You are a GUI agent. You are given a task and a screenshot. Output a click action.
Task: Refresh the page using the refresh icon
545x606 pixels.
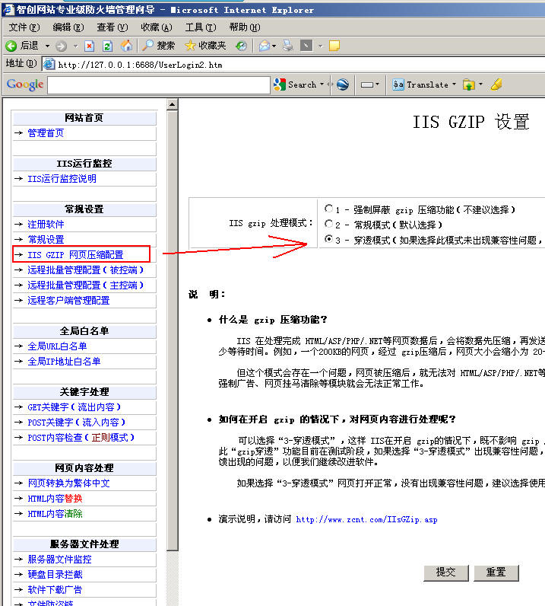(x=107, y=46)
